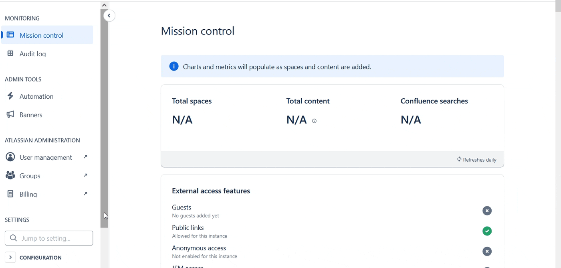The height and width of the screenshot is (268, 561).
Task: Follow the Billing external link
Action: [85, 194]
